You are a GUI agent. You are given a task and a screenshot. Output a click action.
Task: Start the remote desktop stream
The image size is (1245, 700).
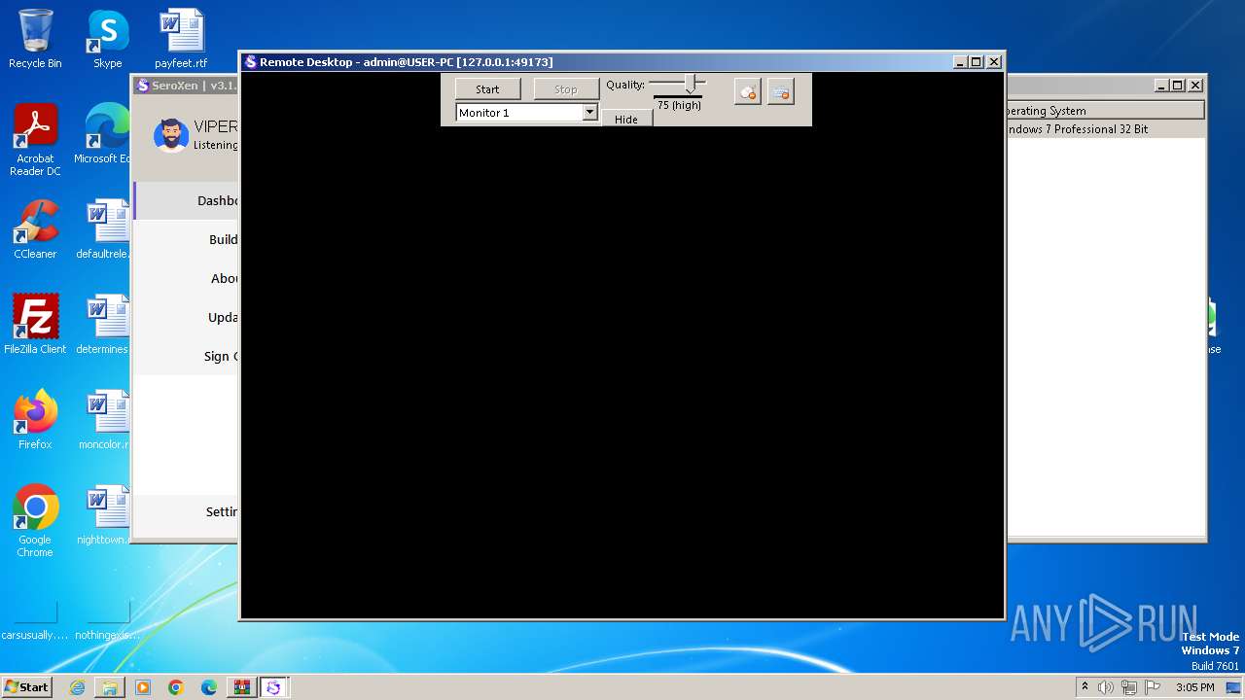point(487,88)
